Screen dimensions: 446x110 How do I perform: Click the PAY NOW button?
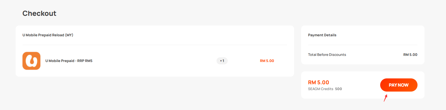pos(399,85)
